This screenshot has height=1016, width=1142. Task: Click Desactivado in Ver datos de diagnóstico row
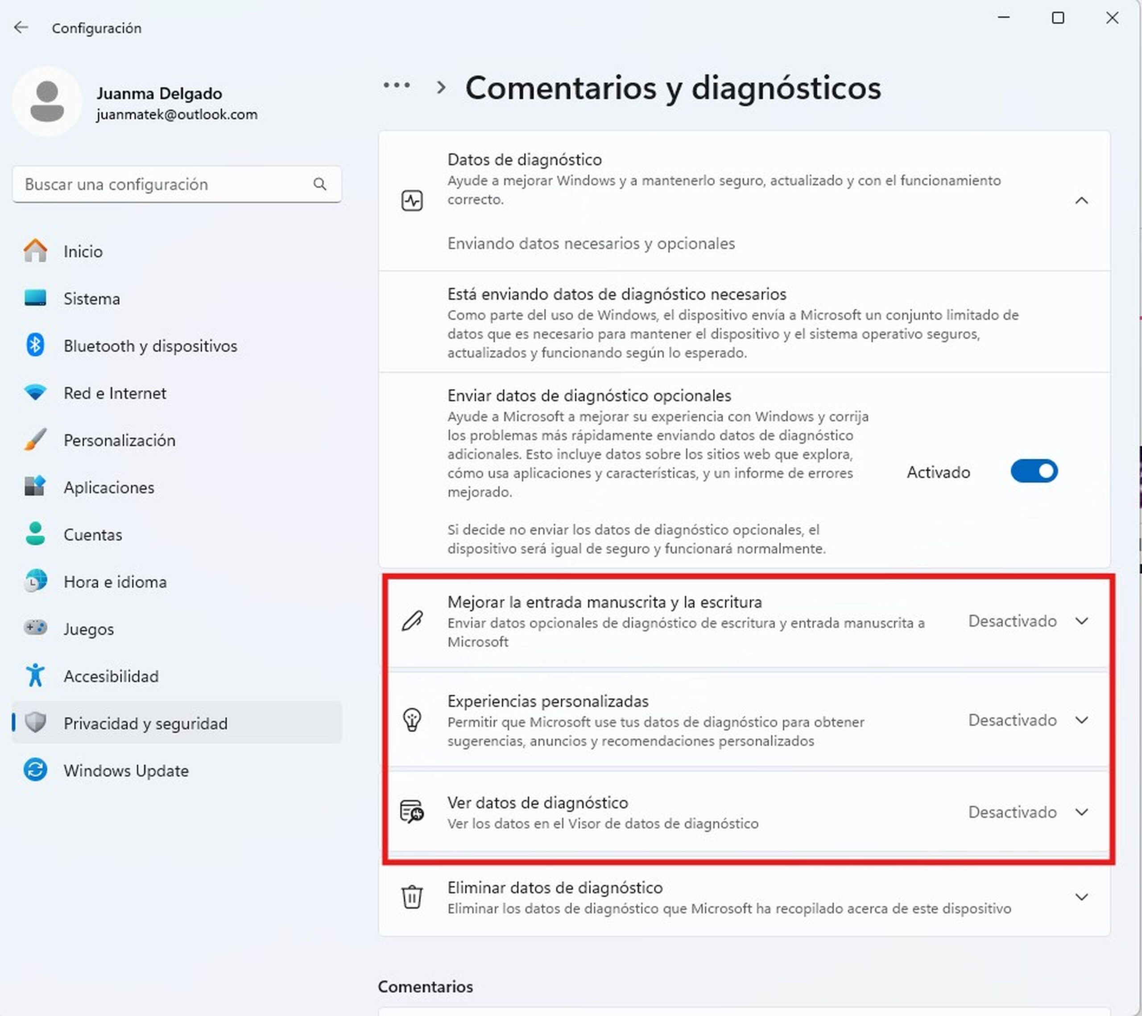[1012, 812]
